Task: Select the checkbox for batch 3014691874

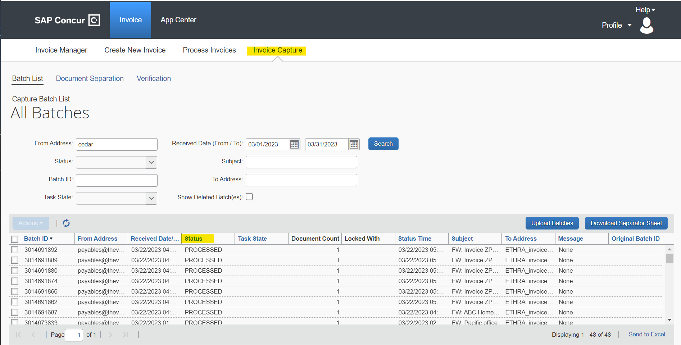Action: click(15, 281)
